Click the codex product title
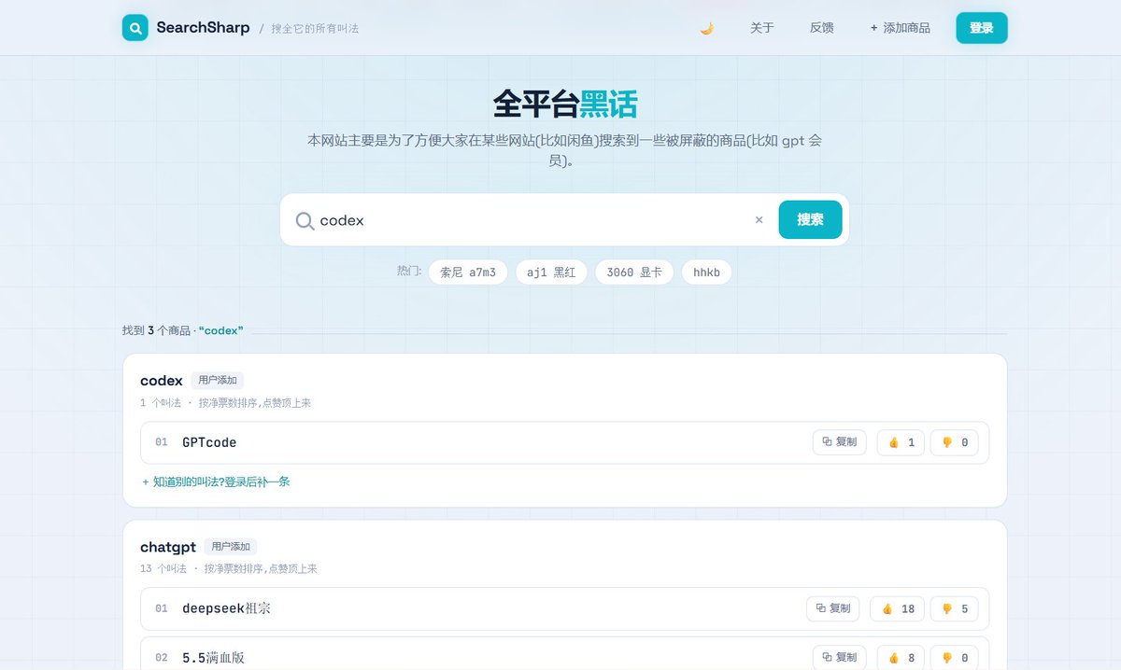The image size is (1121, 670). [x=162, y=381]
